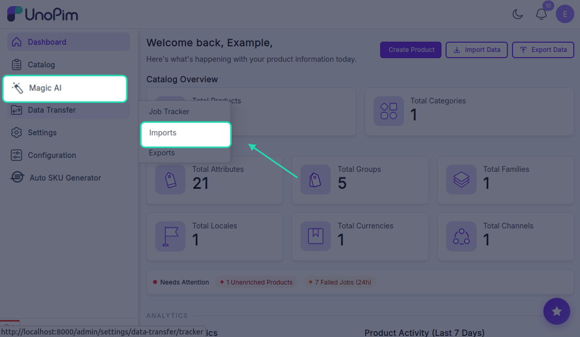Open Configuration sidebar icon
Screen dimensions: 580x337
[x=16, y=155]
